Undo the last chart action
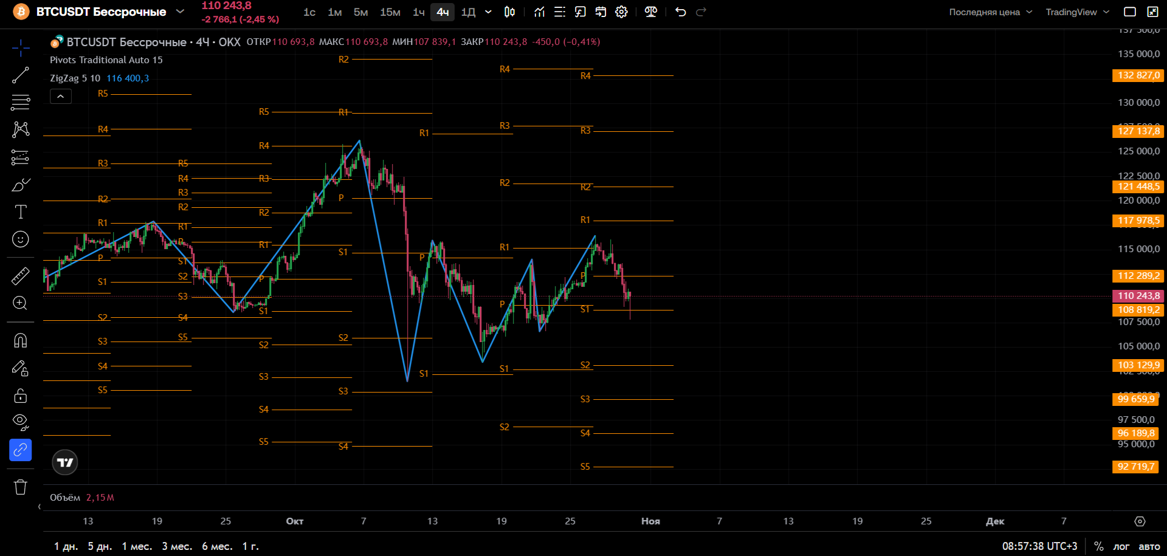Viewport: 1167px width, 556px height. pyautogui.click(x=681, y=12)
